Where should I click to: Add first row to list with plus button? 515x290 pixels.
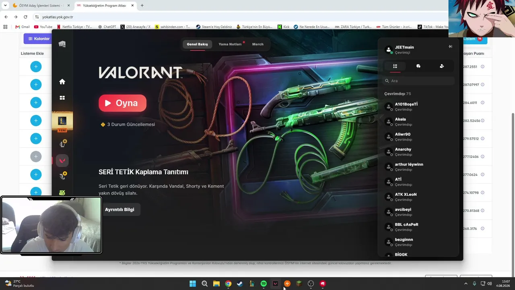click(36, 66)
